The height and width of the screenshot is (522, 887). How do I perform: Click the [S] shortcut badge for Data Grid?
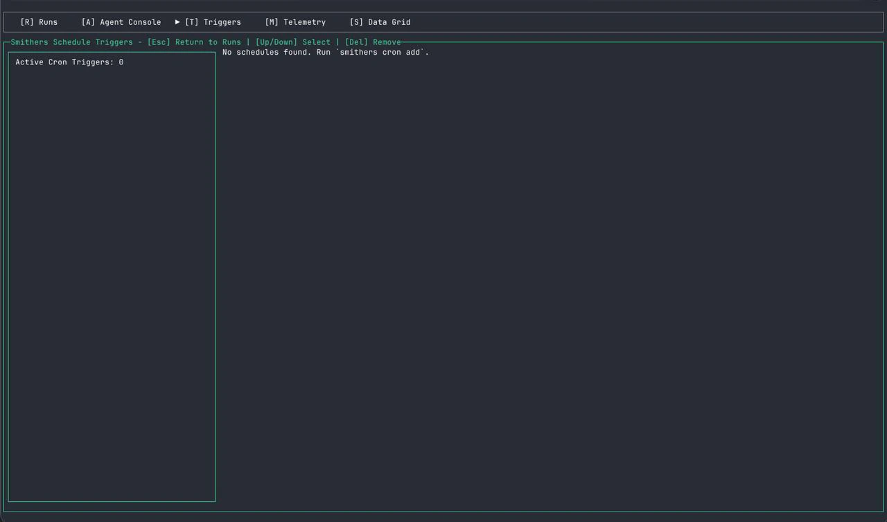pos(356,21)
